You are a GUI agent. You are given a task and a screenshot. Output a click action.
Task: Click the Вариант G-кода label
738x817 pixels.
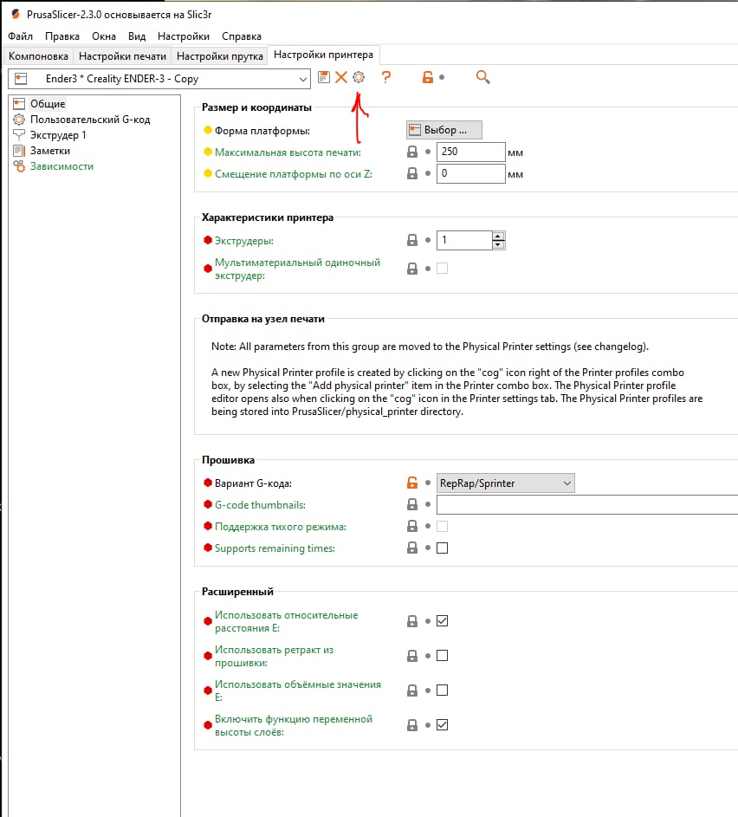pos(253,483)
